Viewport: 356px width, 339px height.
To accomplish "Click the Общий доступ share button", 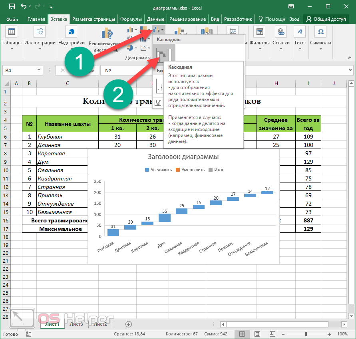I will [326, 19].
